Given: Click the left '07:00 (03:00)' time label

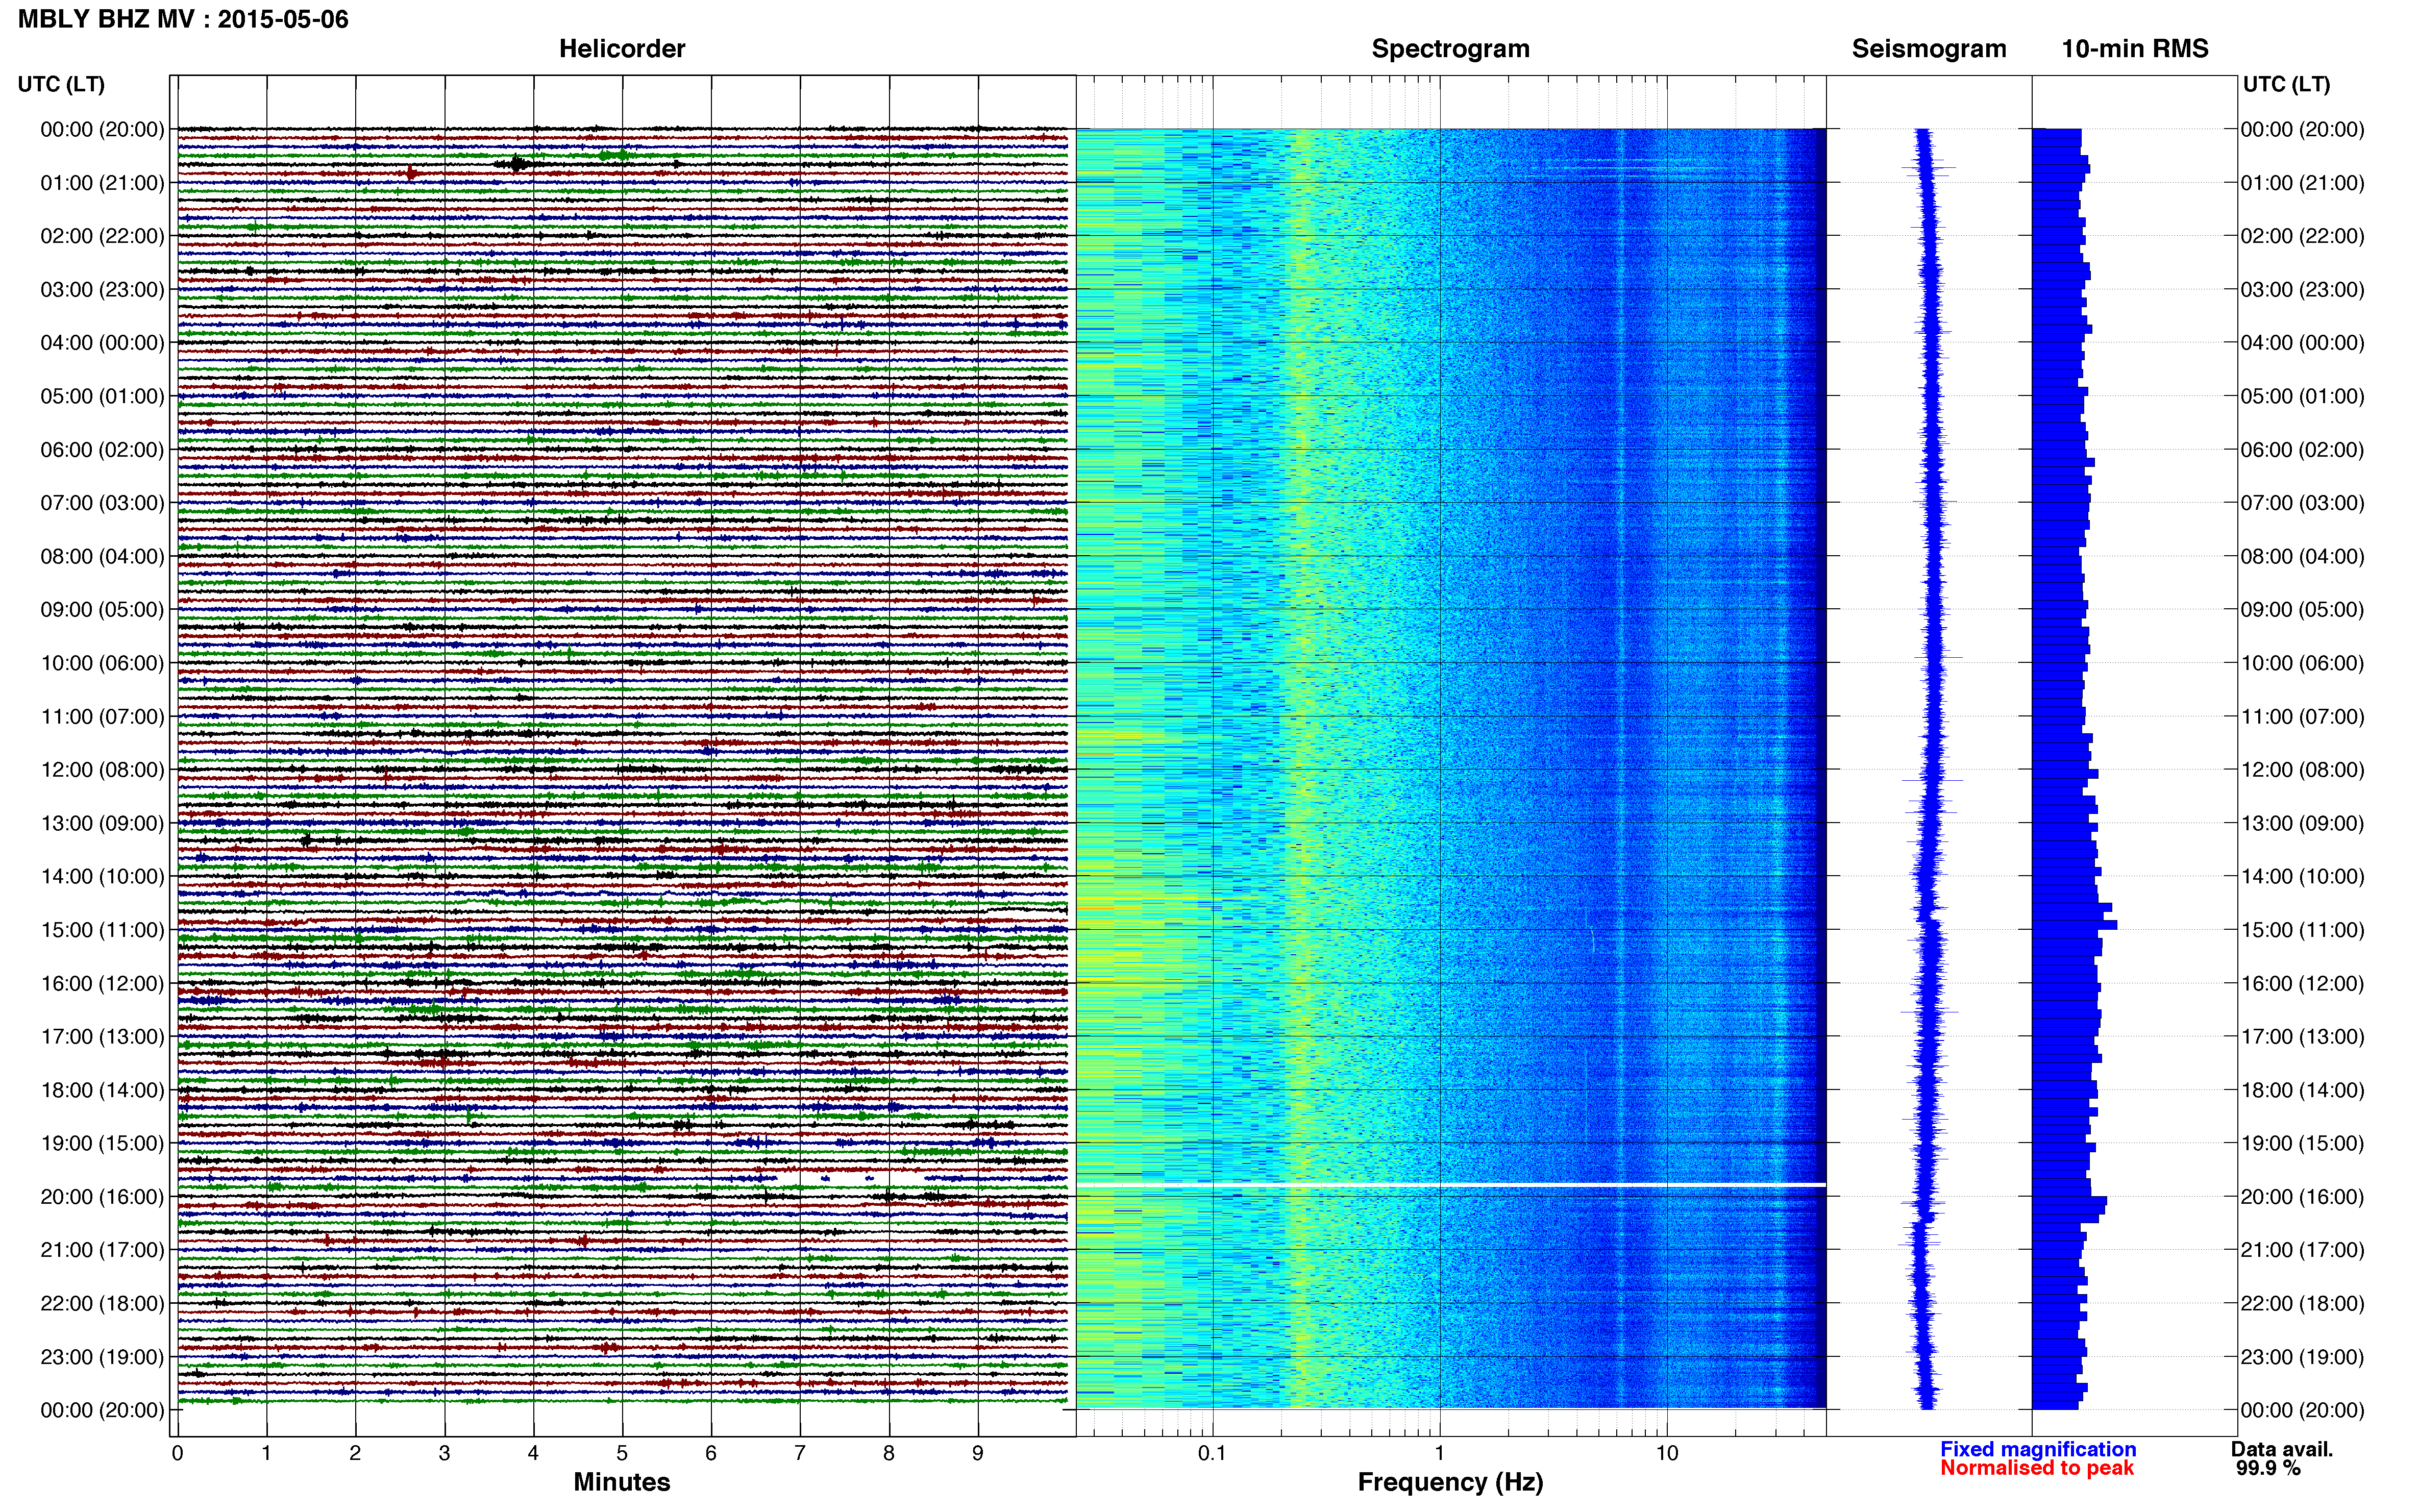Looking at the screenshot, I should coord(102,503).
